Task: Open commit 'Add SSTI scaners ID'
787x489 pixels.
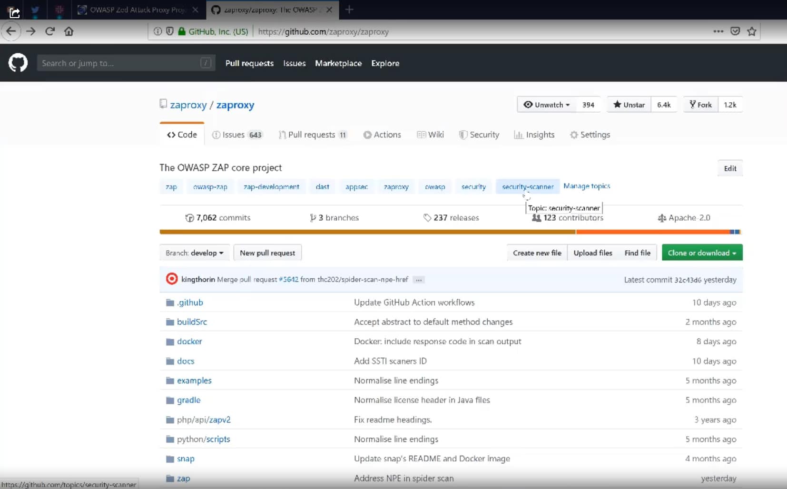Action: tap(390, 361)
